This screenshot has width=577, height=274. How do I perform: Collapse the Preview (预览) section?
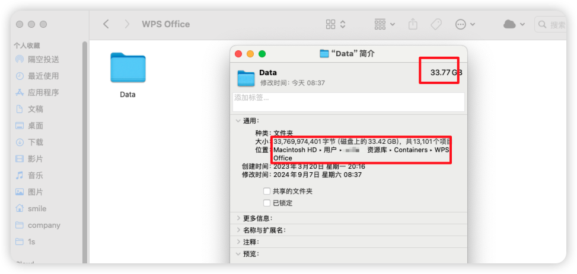238,253
